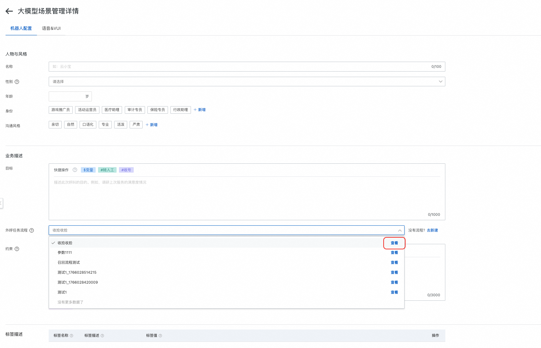Click into the 目标 description text area

pos(247,195)
